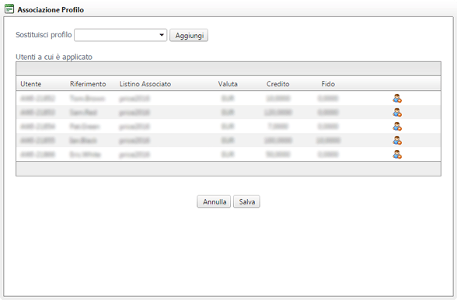
Task: Click the Annulla button
Action: click(x=214, y=201)
